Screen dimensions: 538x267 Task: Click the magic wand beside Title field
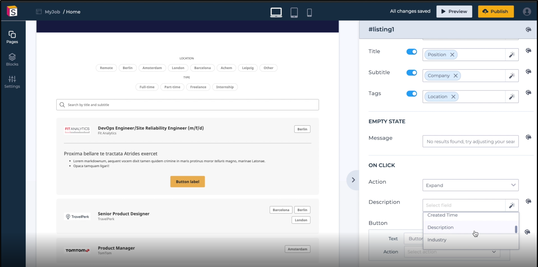(x=512, y=55)
